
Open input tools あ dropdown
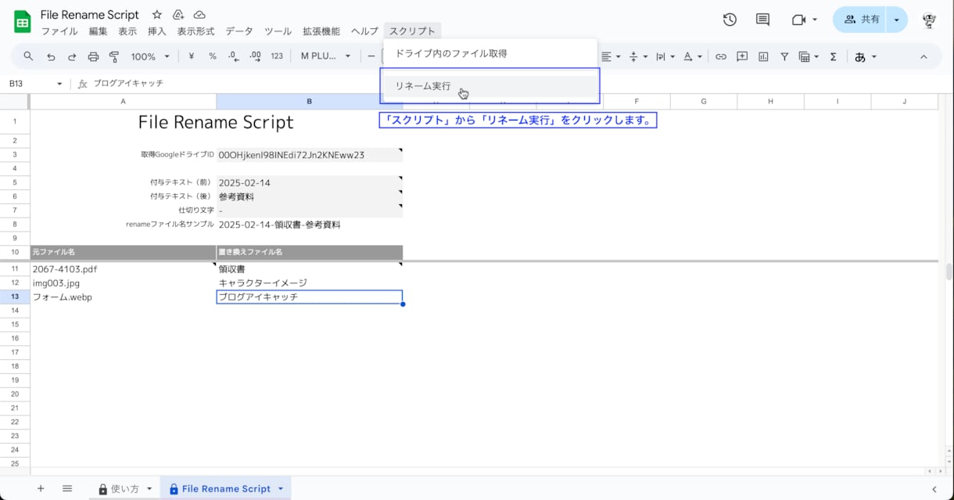point(866,56)
